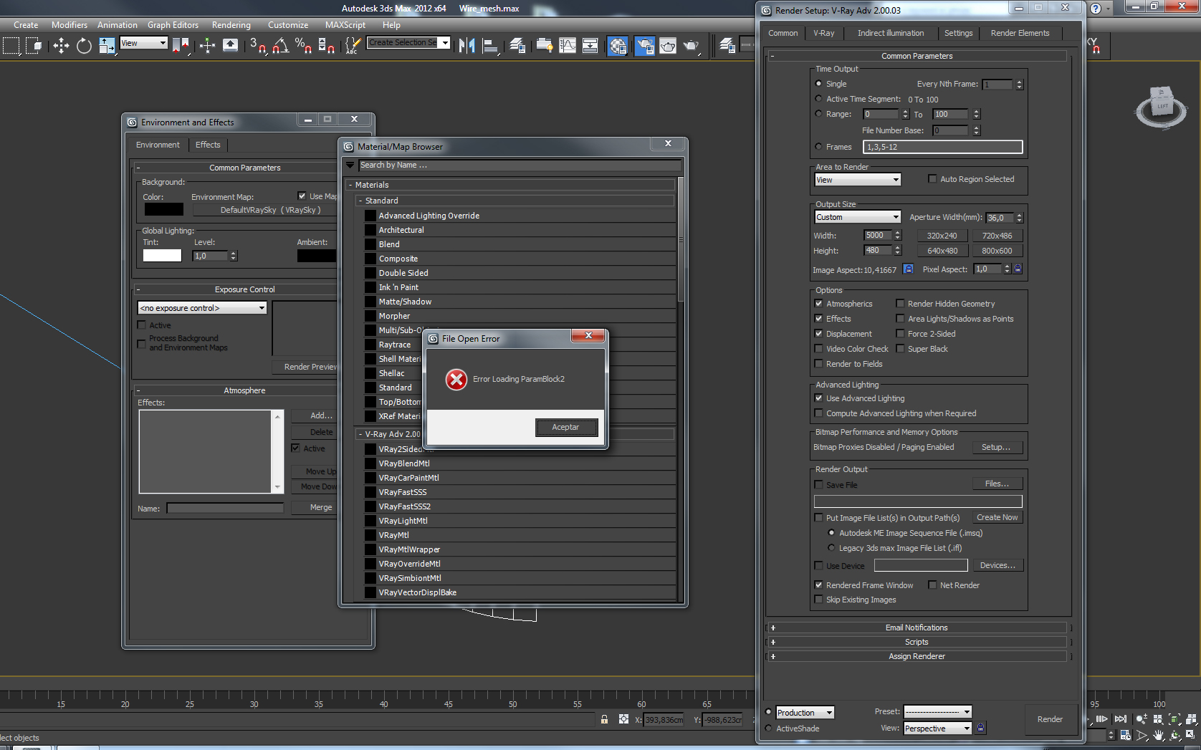Click the Frames input field showing 1,3,5-12
The width and height of the screenshot is (1201, 750).
pyautogui.click(x=942, y=147)
